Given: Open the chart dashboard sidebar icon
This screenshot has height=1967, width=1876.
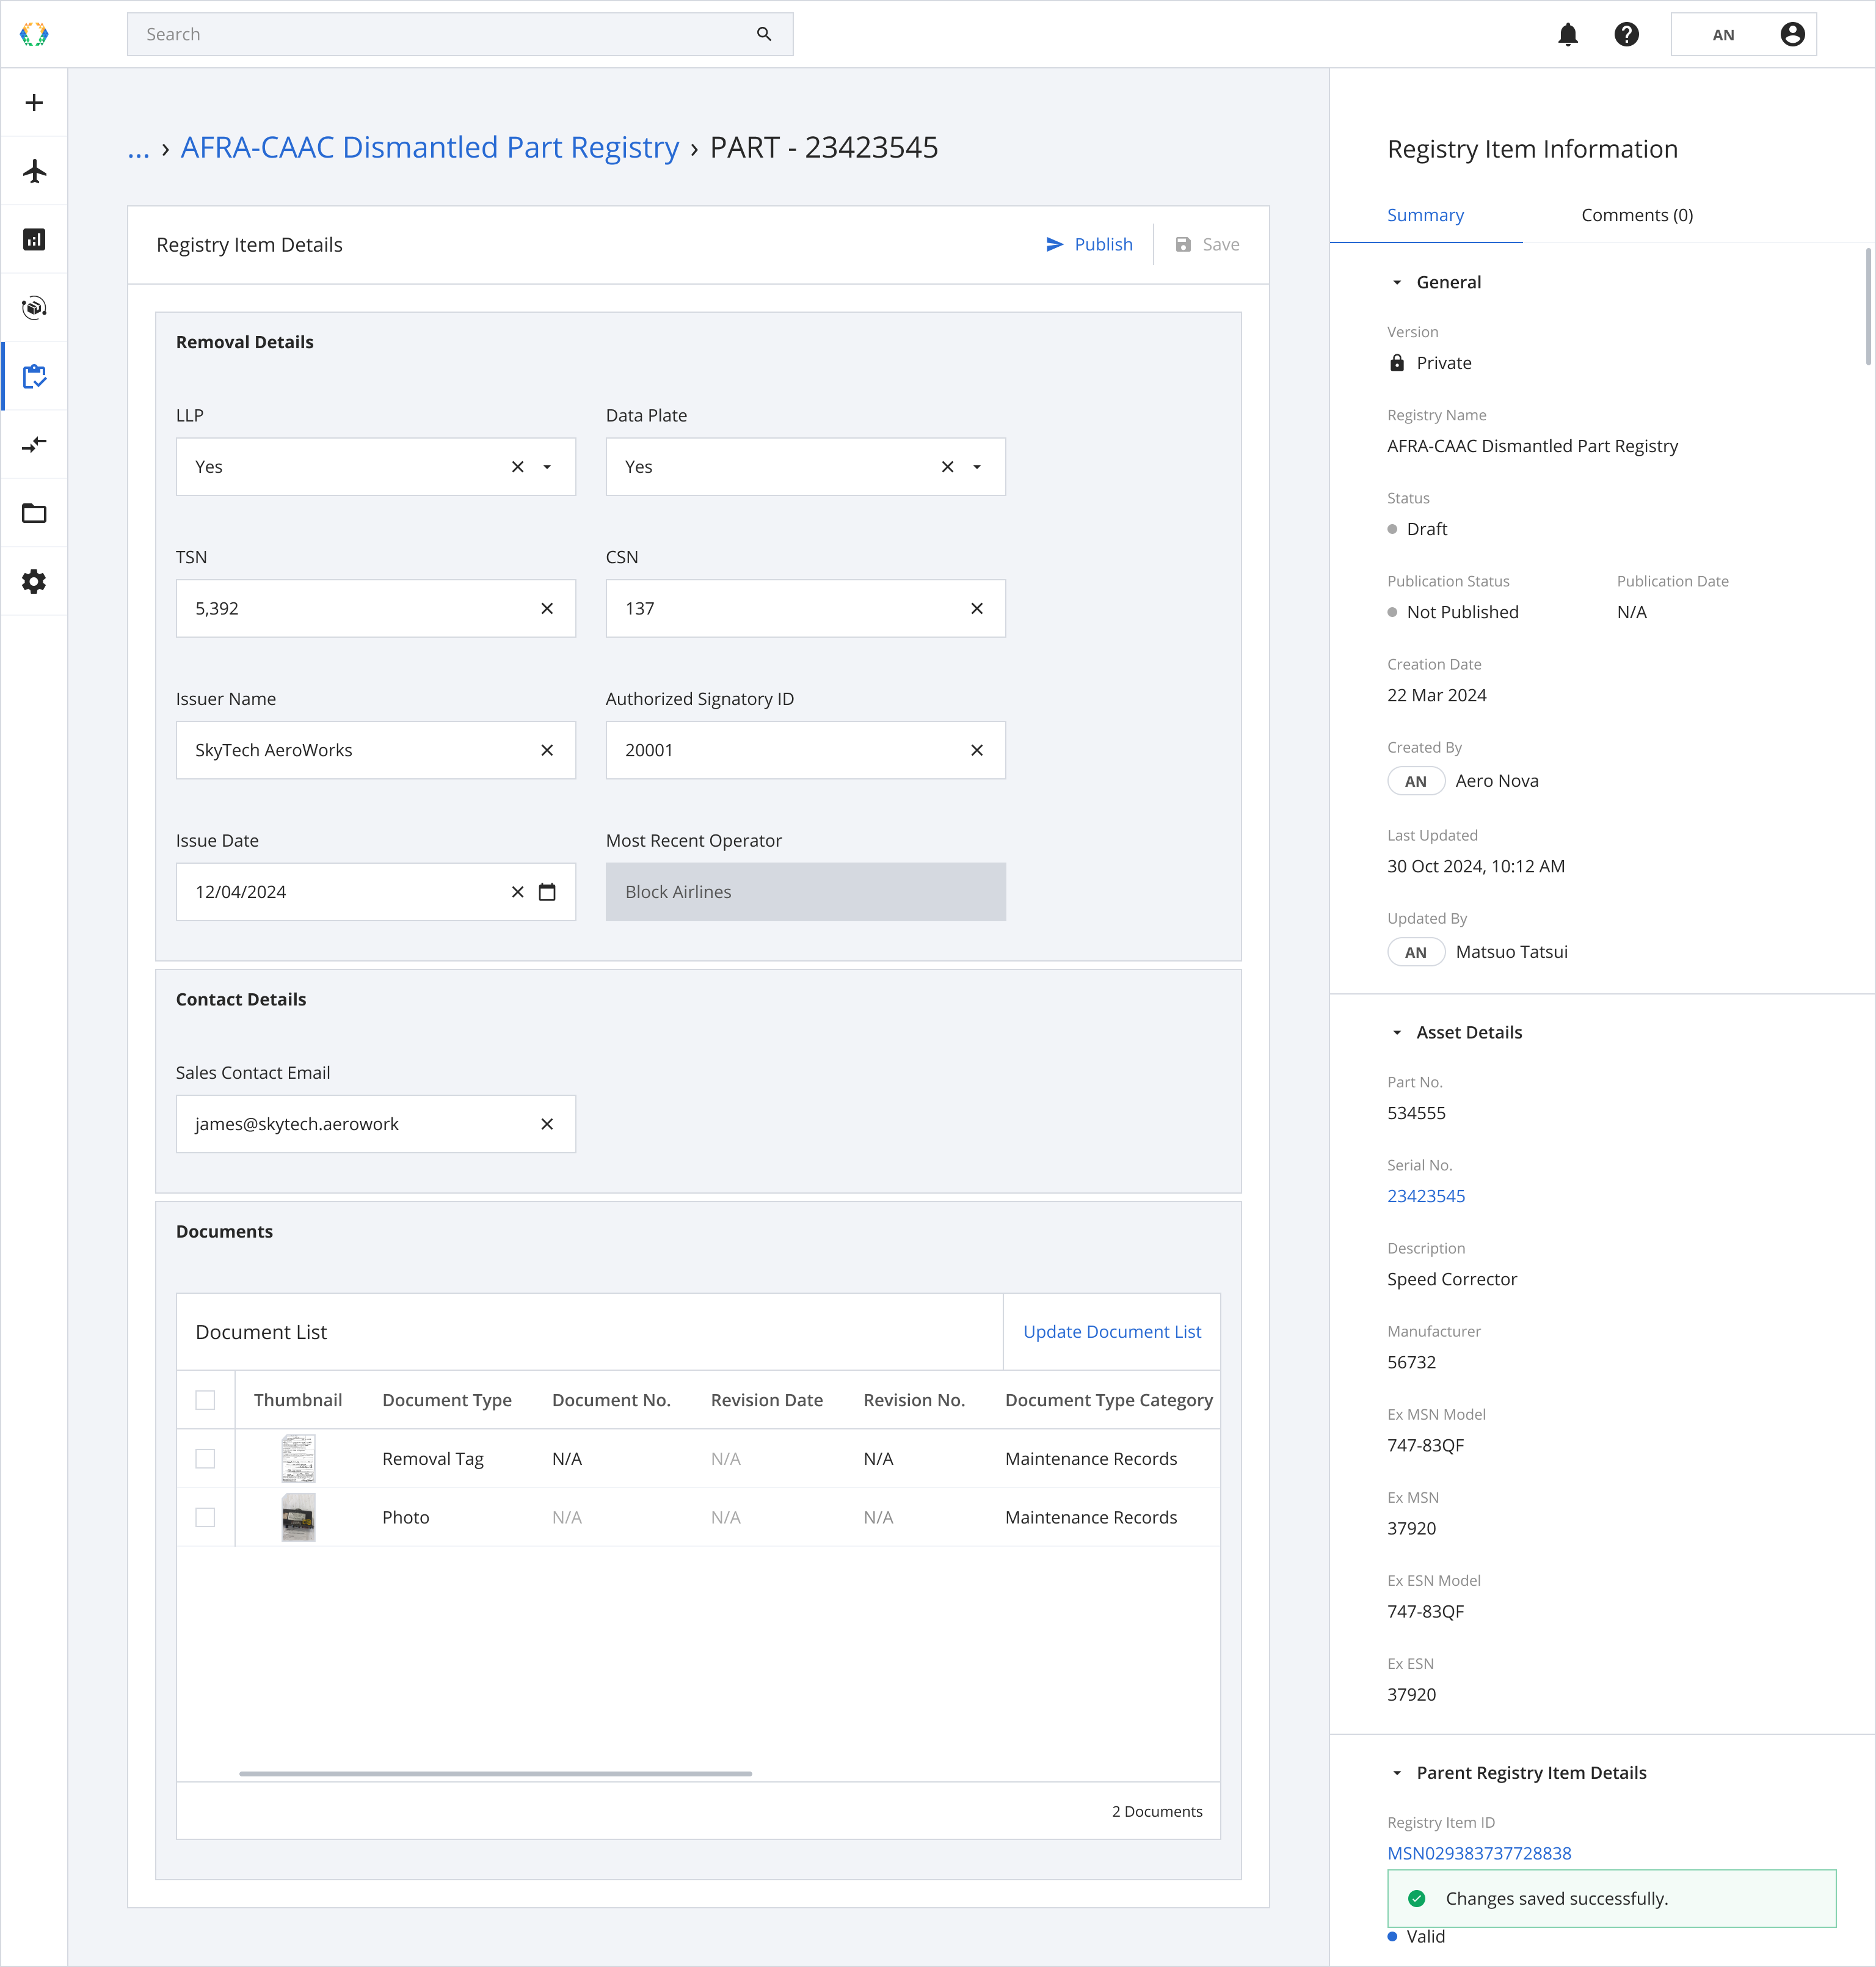Looking at the screenshot, I should point(34,239).
